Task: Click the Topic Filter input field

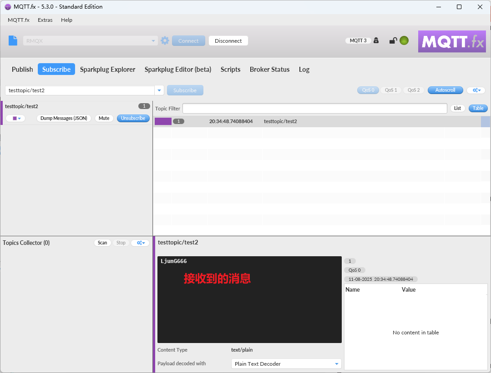Action: [x=315, y=109]
